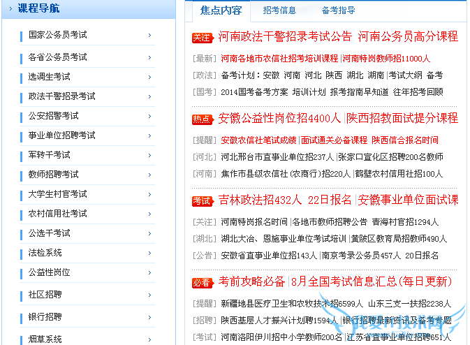Open 选调生考试 in course navigation
The width and height of the screenshot is (470, 345).
49,77
